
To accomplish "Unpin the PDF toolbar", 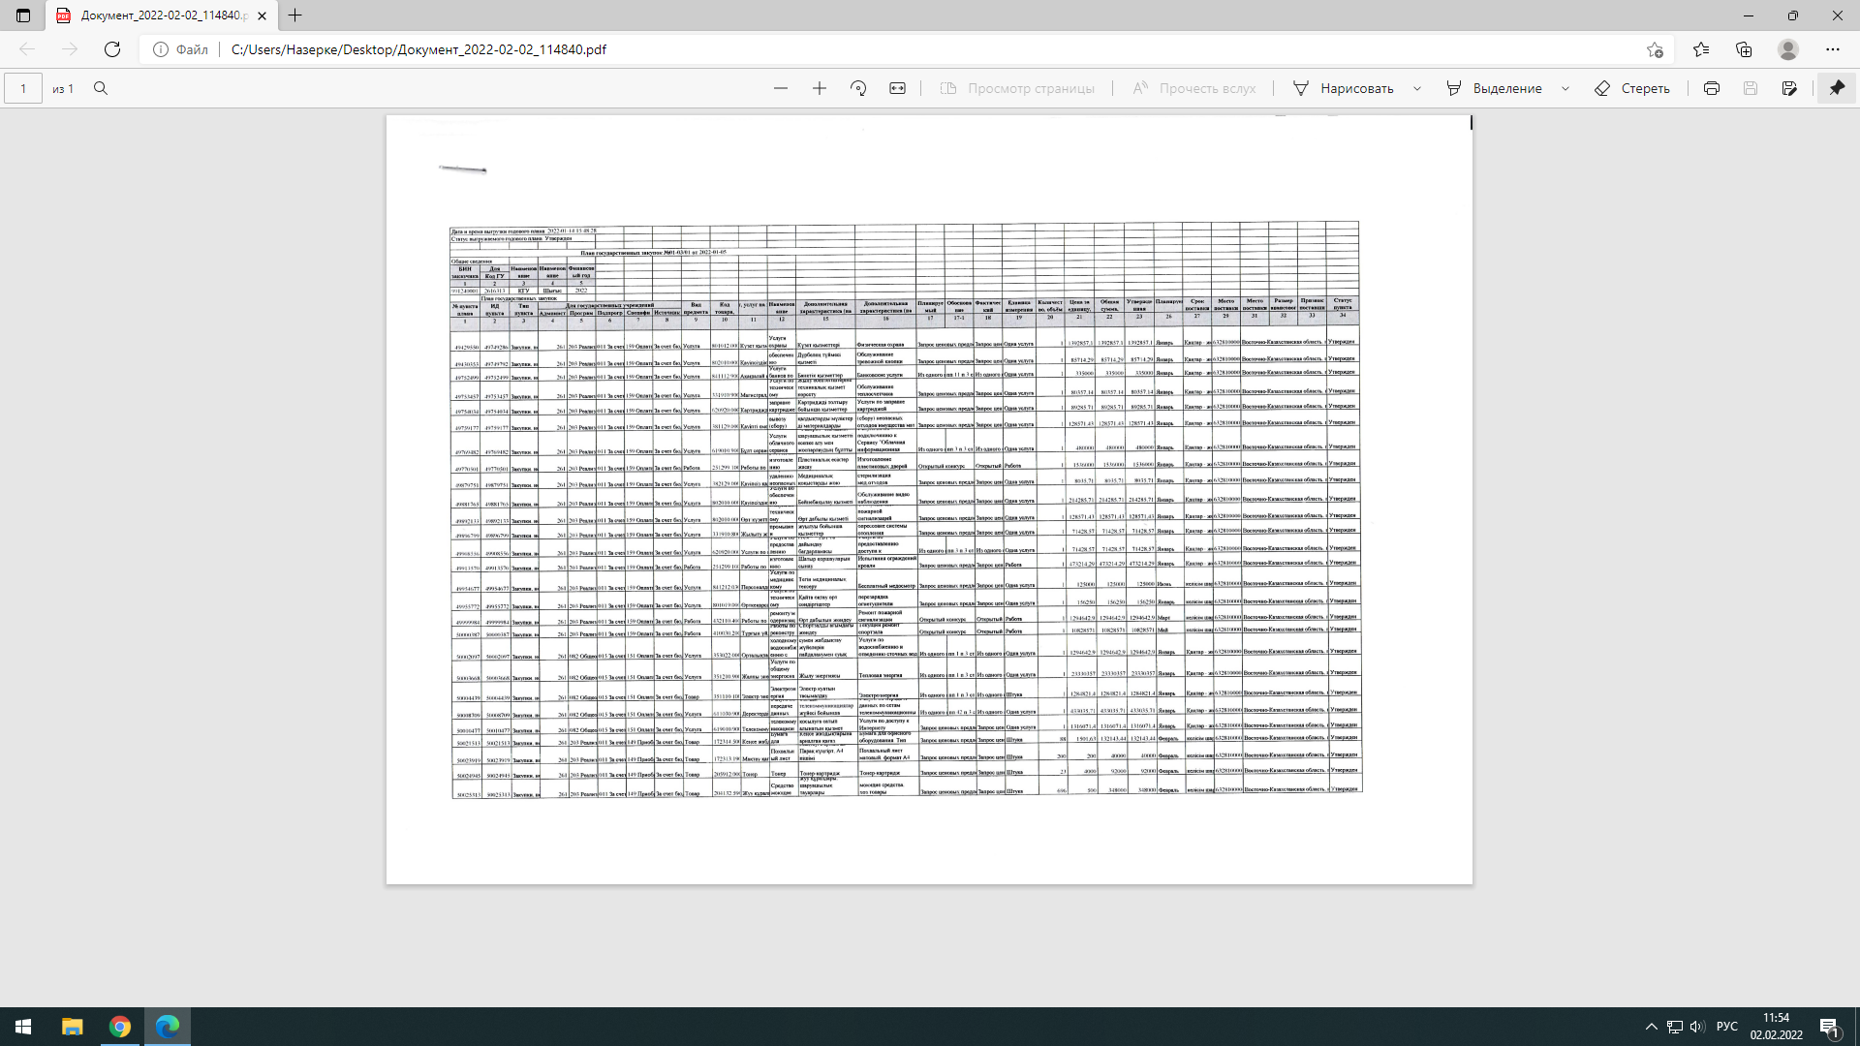I will tap(1837, 88).
